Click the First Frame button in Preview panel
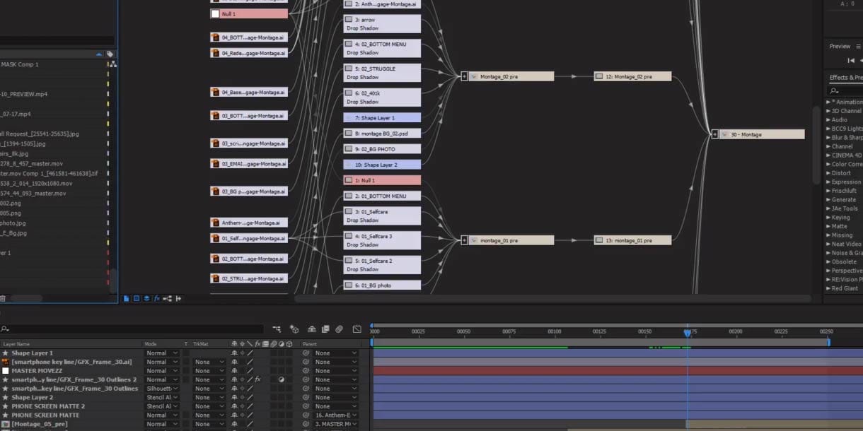This screenshot has height=431, width=863. coord(851,61)
